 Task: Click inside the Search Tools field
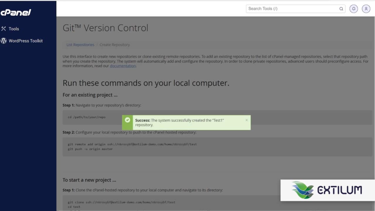(x=290, y=8)
